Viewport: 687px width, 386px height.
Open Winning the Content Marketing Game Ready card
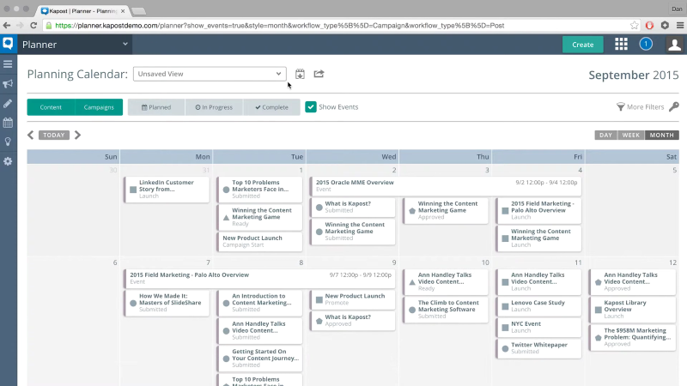click(x=259, y=217)
